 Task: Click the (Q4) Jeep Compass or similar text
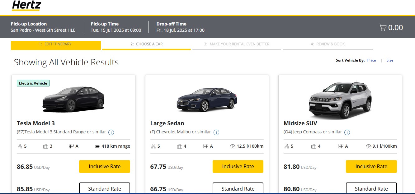coord(313,132)
